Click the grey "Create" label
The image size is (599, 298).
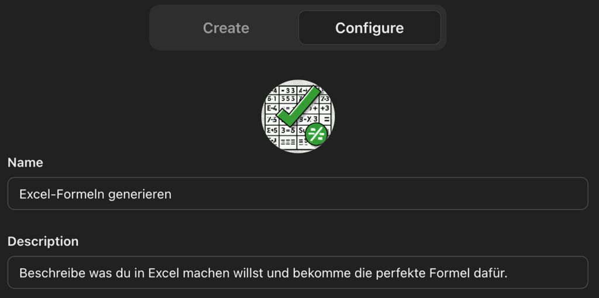click(226, 28)
